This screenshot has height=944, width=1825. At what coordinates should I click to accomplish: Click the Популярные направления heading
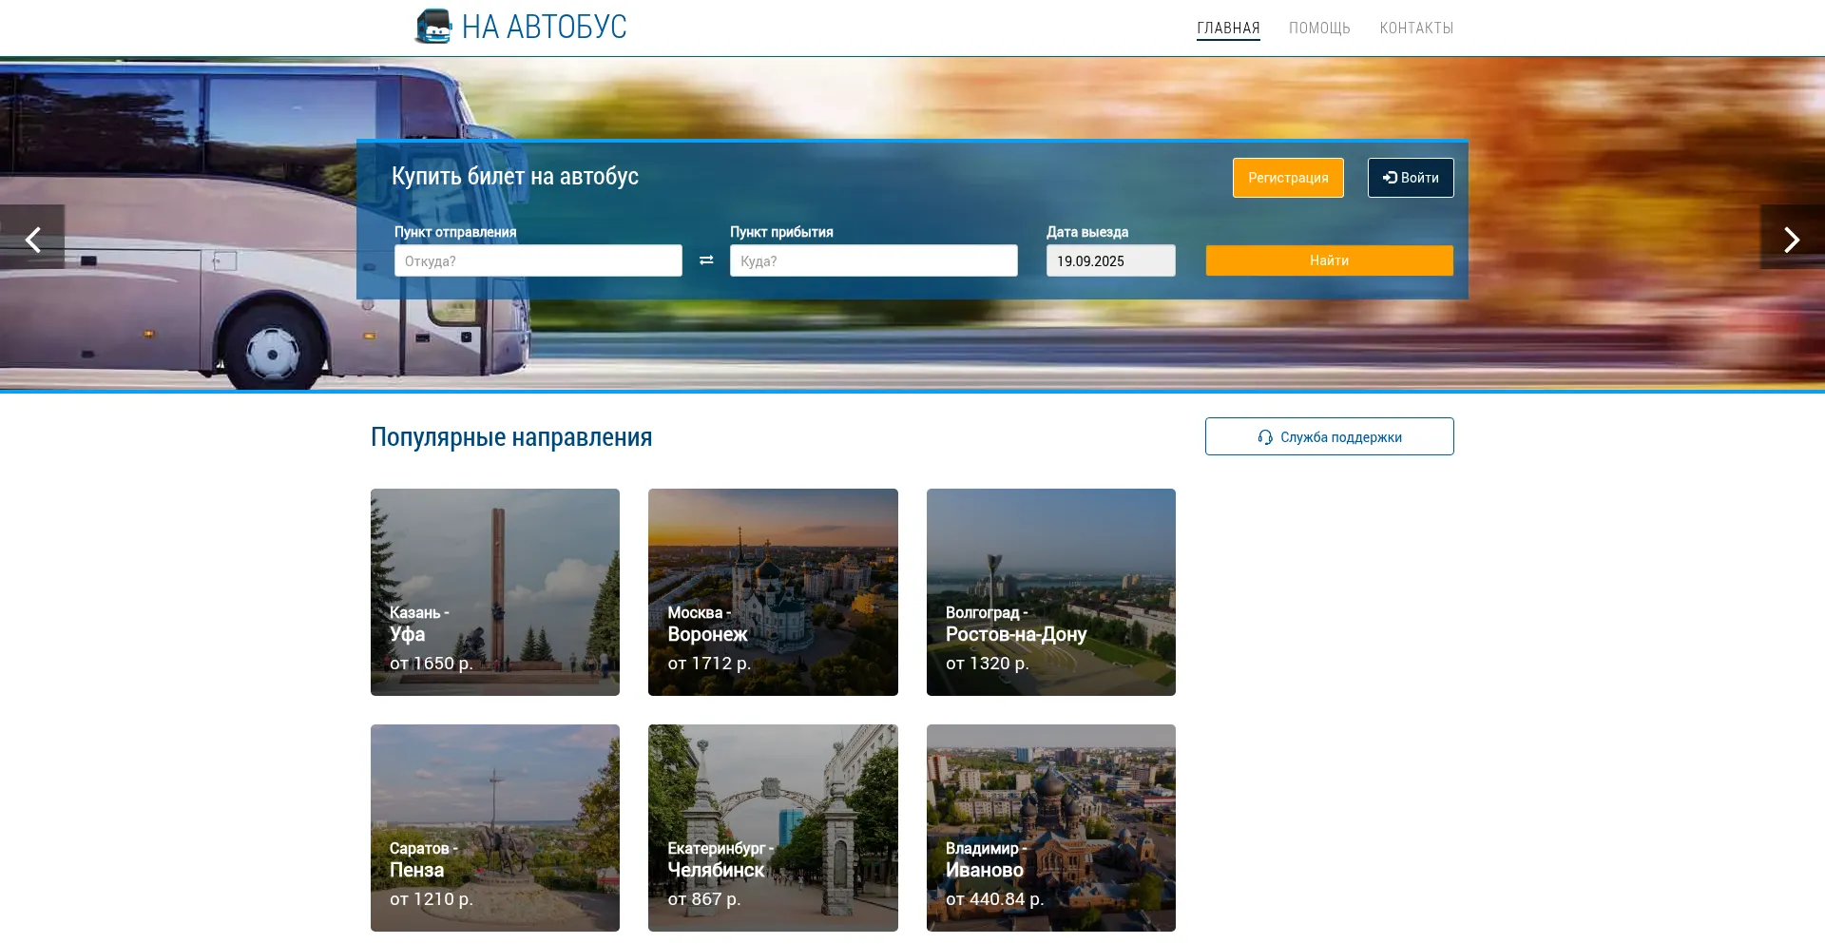[x=511, y=437]
